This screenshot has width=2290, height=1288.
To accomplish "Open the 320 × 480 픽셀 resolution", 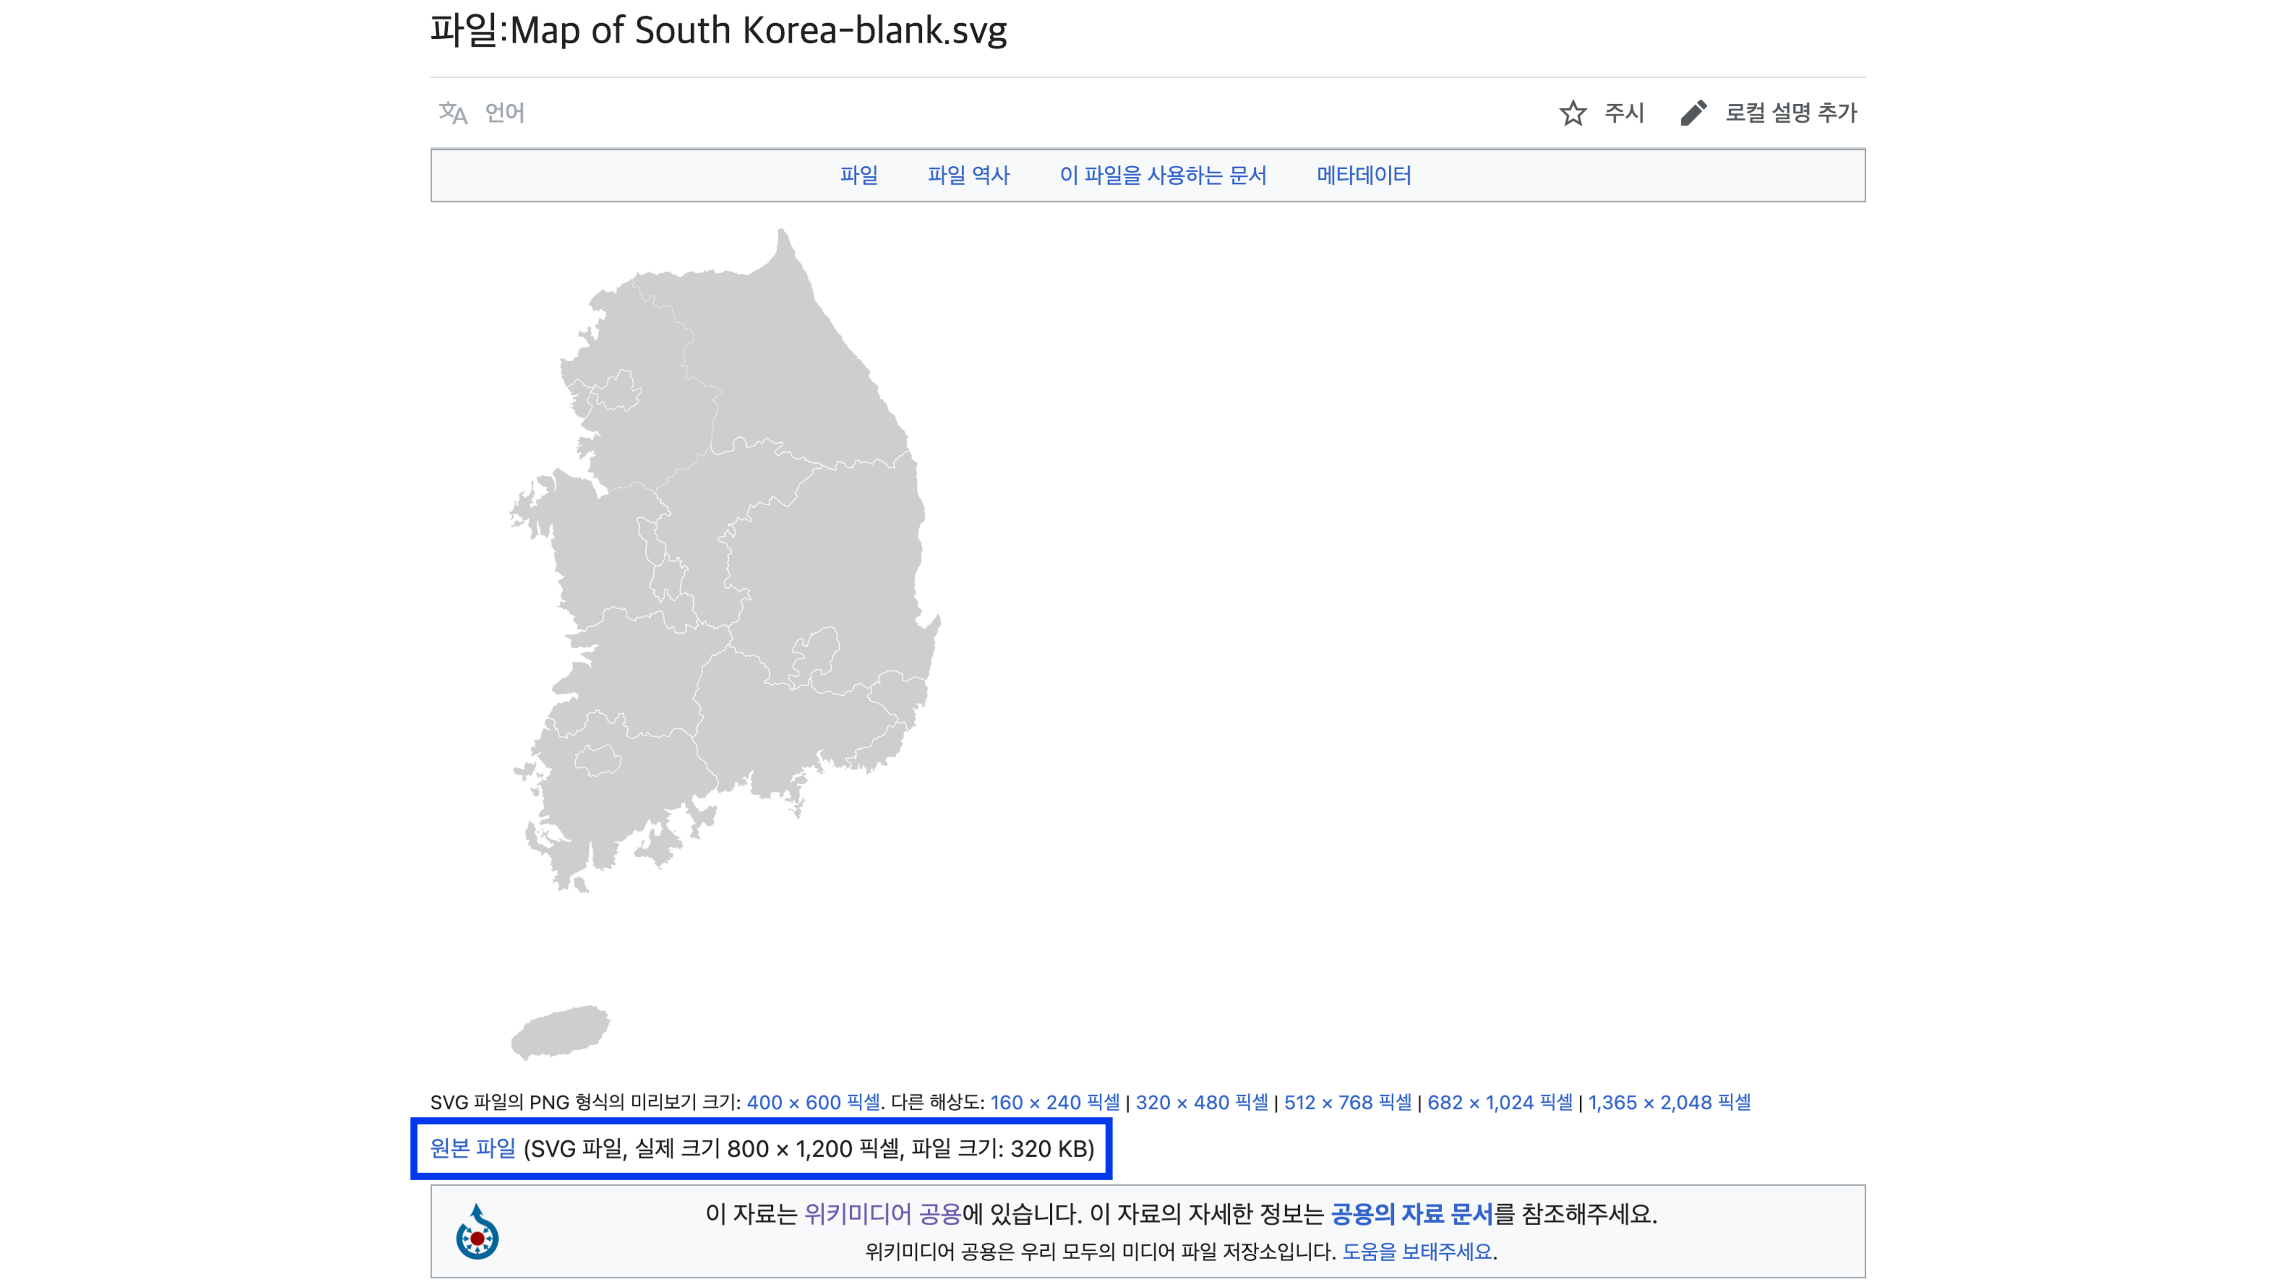I will (x=1201, y=1102).
